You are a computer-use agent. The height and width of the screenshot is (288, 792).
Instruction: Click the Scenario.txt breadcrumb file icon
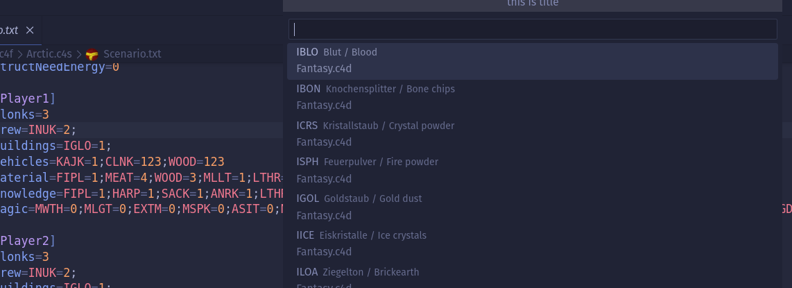pyautogui.click(x=92, y=54)
